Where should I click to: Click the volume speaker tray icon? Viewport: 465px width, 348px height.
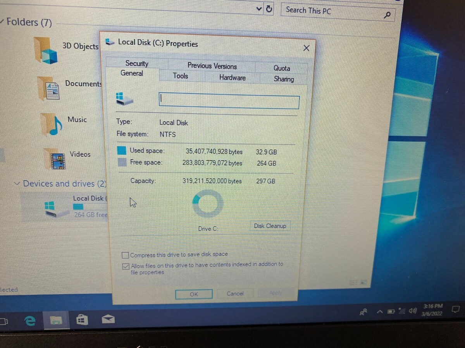(413, 310)
